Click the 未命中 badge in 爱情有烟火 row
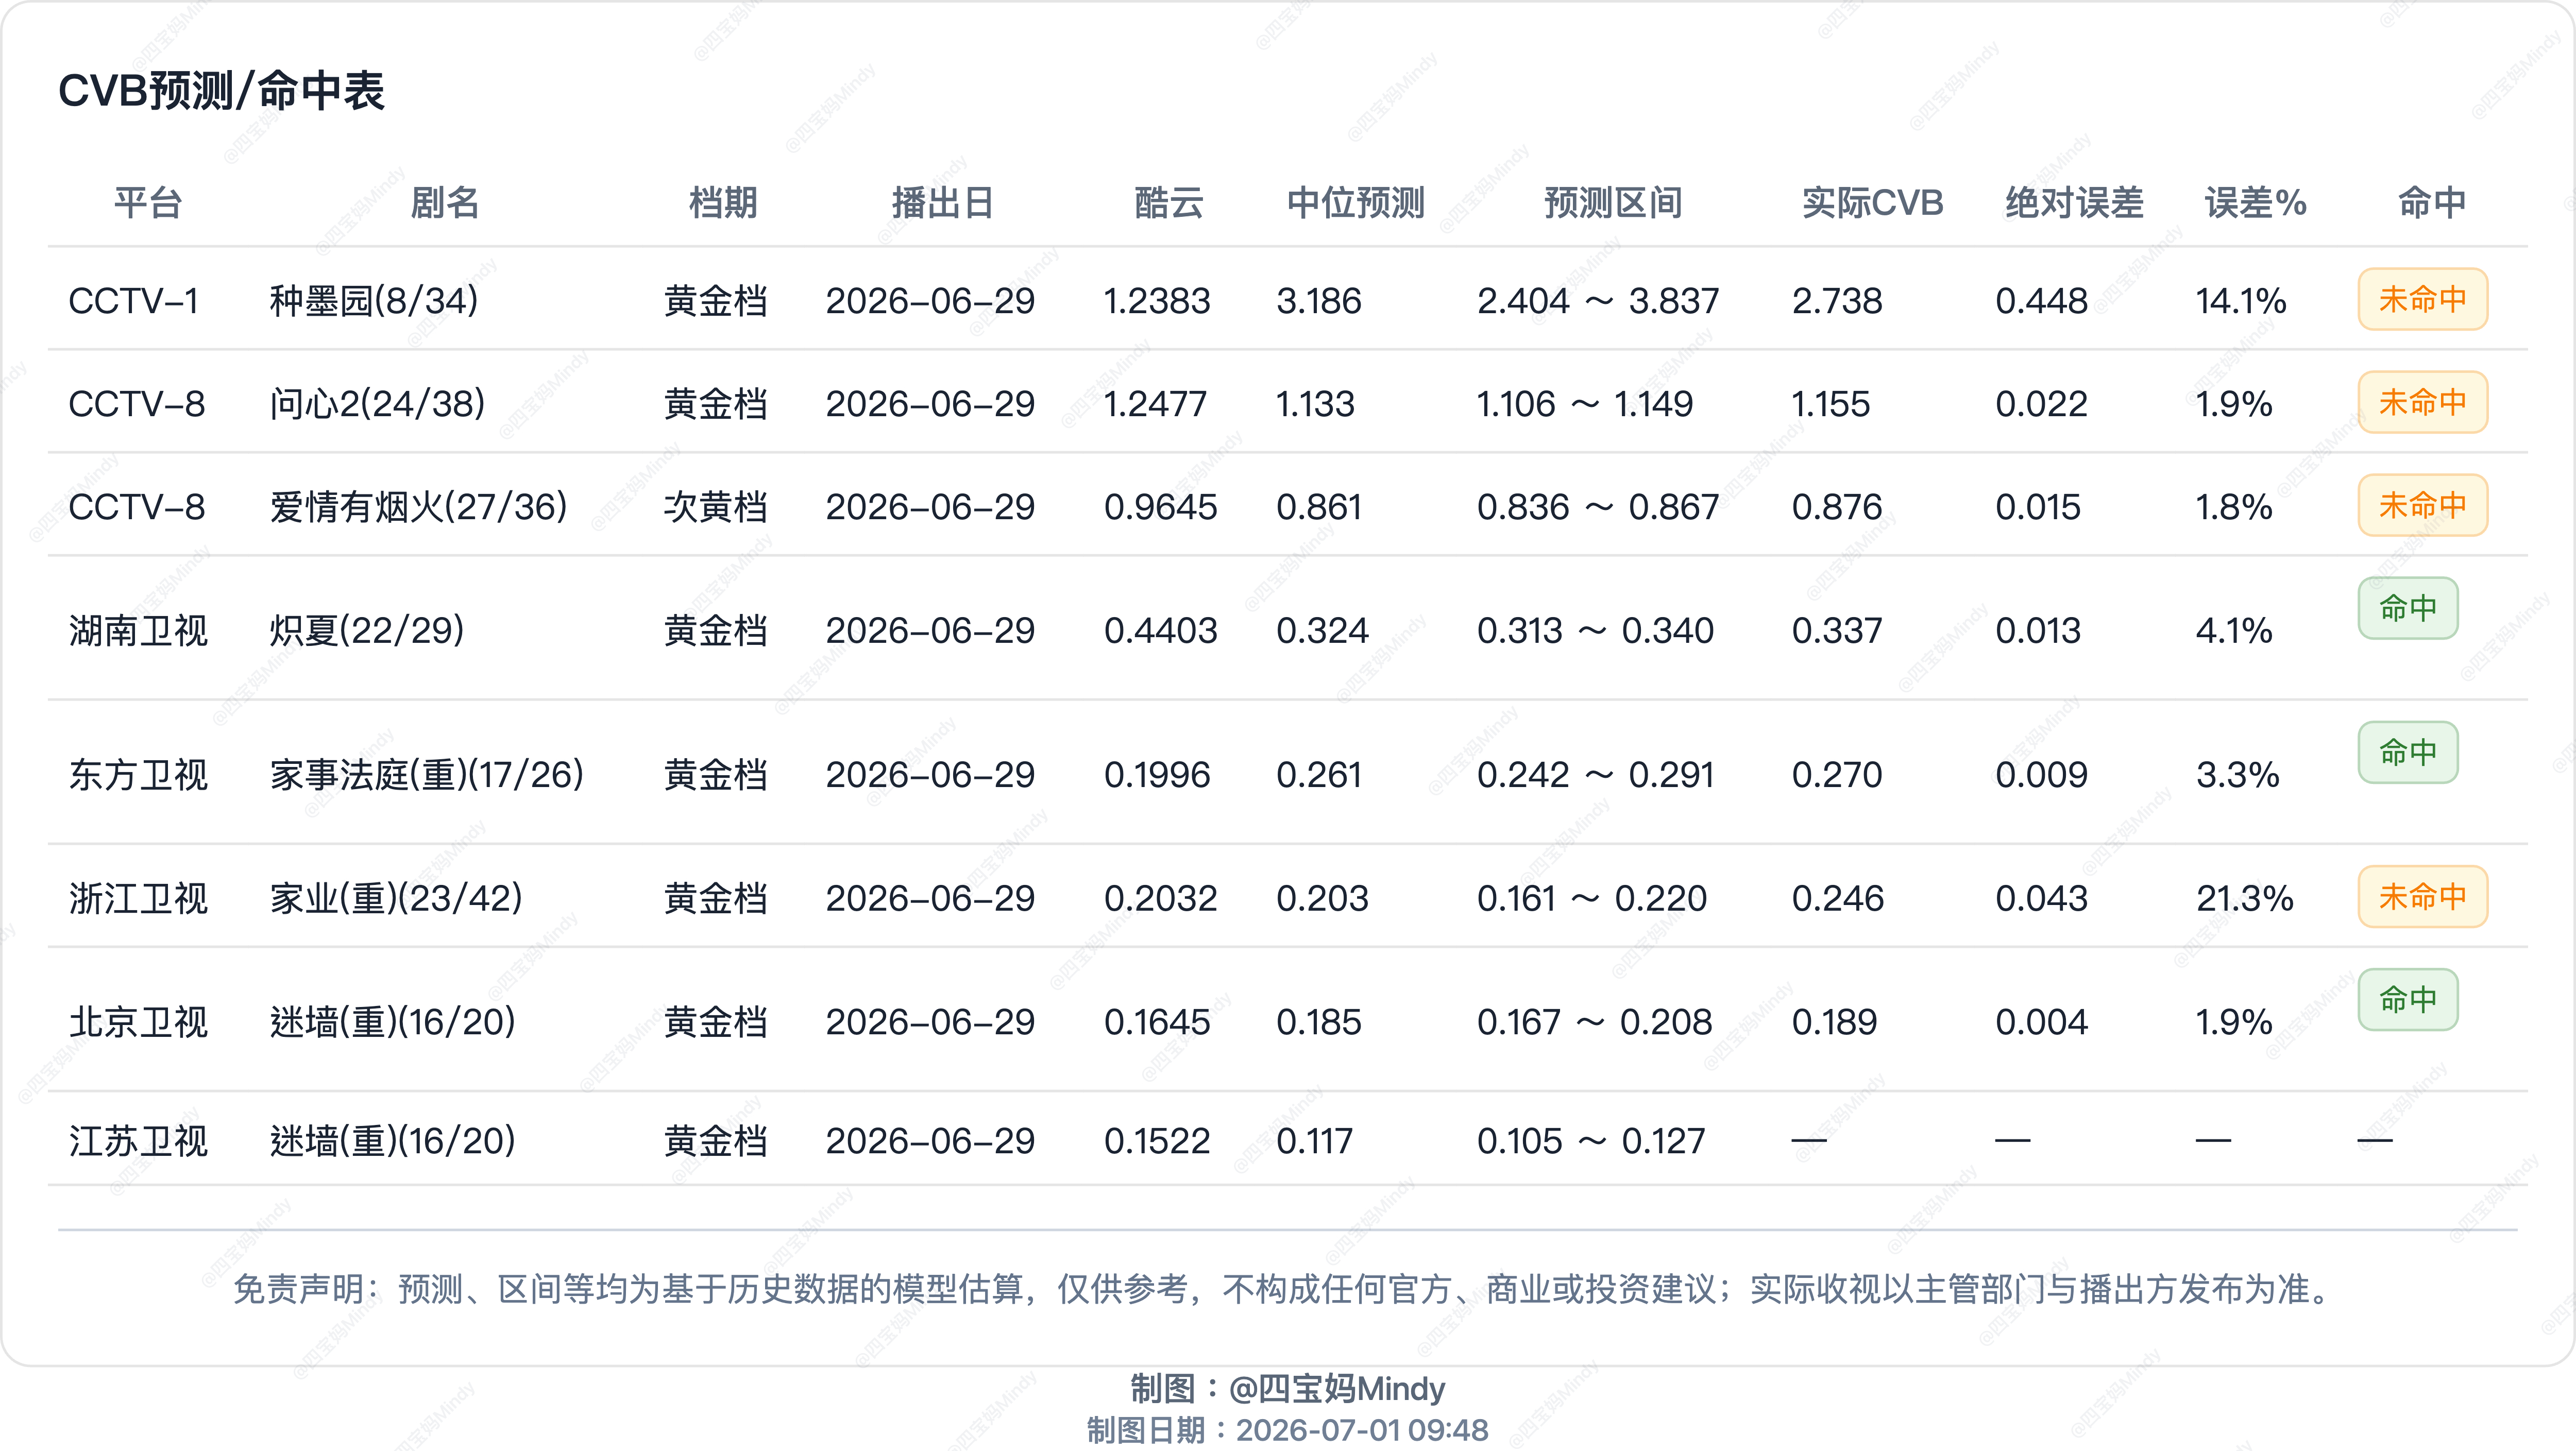 click(2423, 505)
